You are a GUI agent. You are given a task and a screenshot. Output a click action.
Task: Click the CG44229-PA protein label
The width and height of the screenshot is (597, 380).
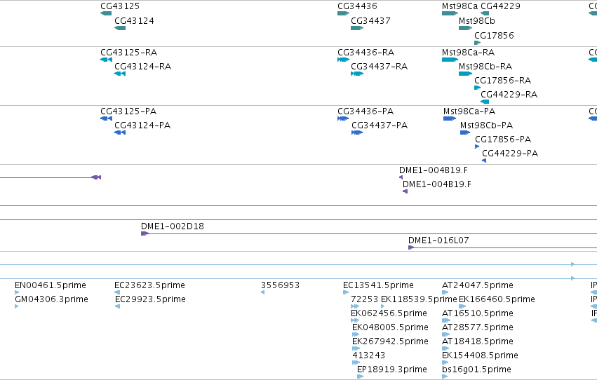point(510,154)
